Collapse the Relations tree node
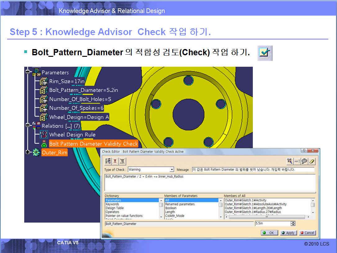This screenshot has width=337, height=253. [x=28, y=125]
